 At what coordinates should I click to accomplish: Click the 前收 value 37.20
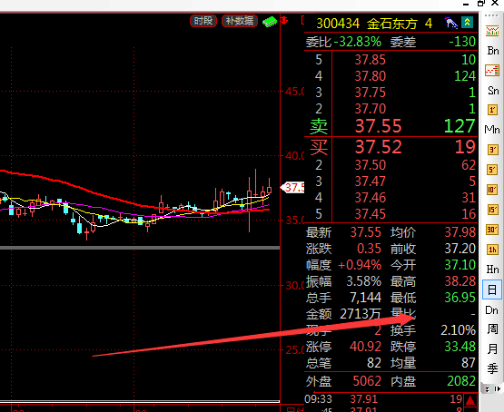click(460, 249)
